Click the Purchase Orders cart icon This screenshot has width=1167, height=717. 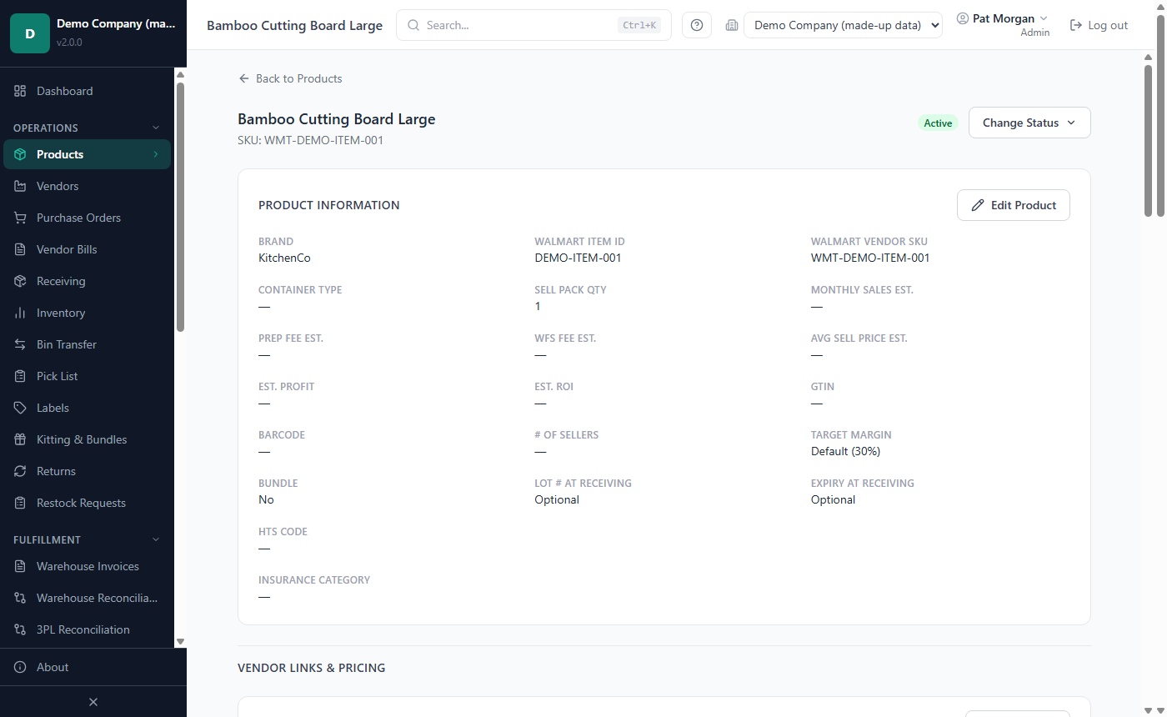(20, 218)
